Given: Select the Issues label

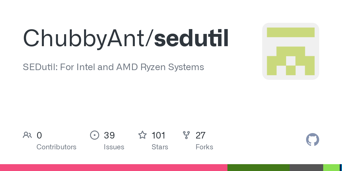Looking at the screenshot, I should 114,147.
